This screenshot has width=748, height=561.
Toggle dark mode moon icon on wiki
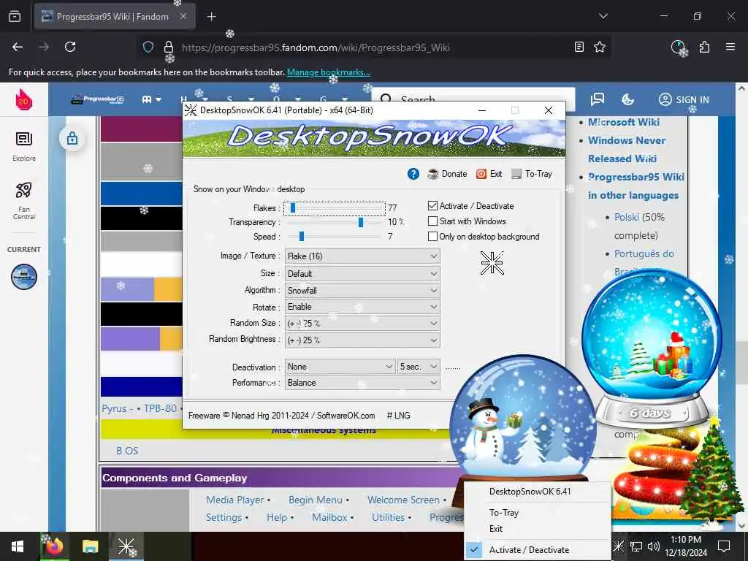point(627,99)
